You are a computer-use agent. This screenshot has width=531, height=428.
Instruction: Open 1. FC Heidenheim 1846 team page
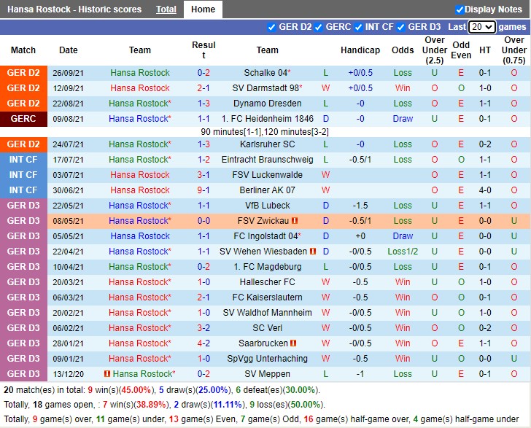(x=267, y=119)
